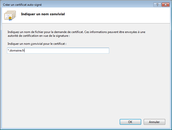Click the words 'Ces informations peuvent être envoyées'

[x=111, y=32]
